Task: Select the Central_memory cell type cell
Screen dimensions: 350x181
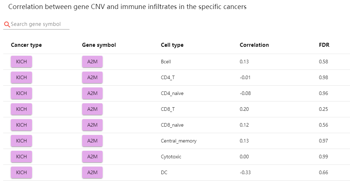Action: click(179, 141)
